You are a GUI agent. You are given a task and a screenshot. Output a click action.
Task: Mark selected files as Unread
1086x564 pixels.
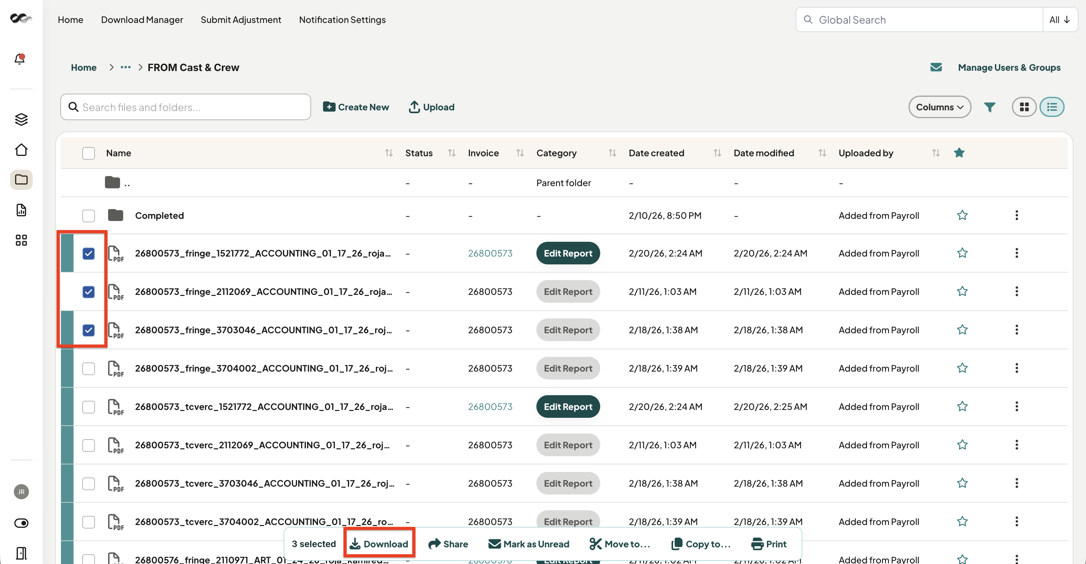(x=529, y=544)
